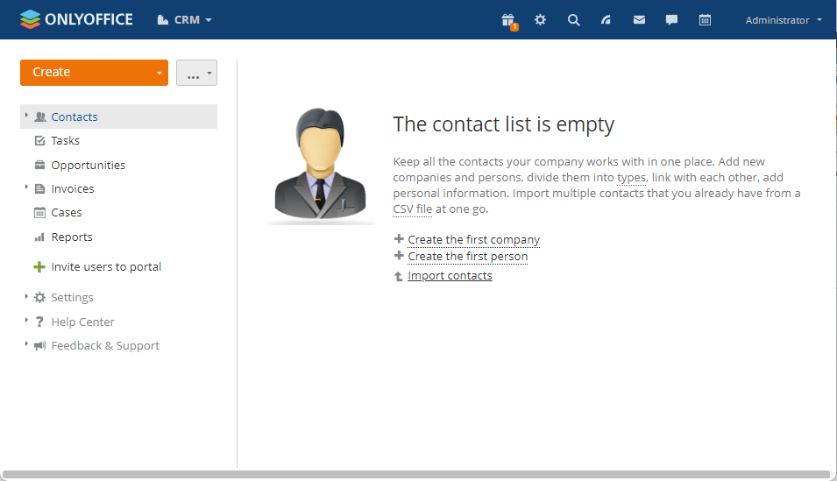The height and width of the screenshot is (481, 837).
Task: Expand the Settings section arrow
Action: (26, 297)
